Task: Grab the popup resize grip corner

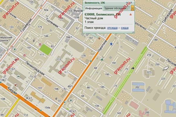Action: tap(133, 32)
